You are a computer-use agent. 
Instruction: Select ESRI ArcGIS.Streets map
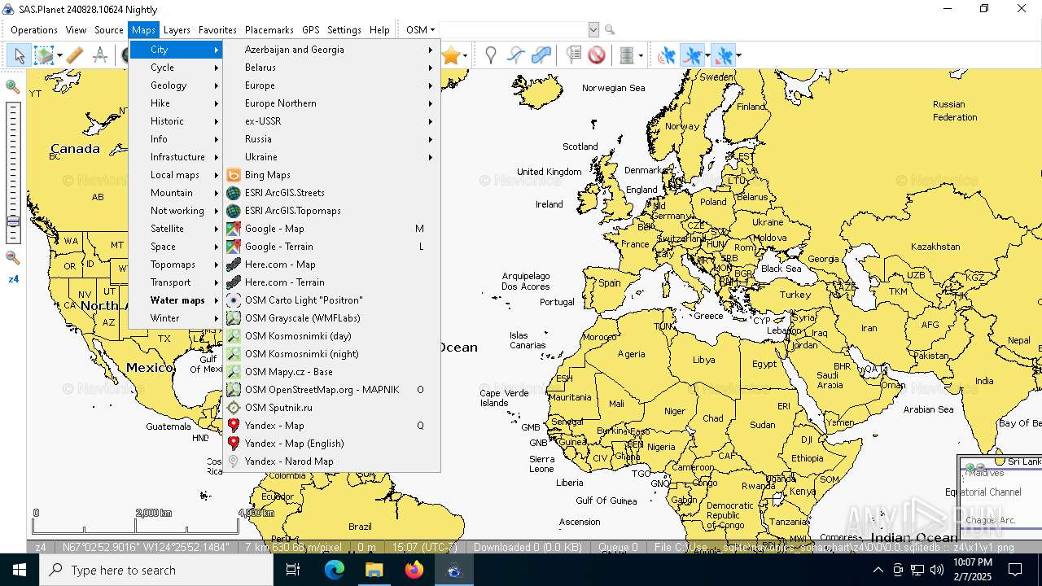pos(331,193)
